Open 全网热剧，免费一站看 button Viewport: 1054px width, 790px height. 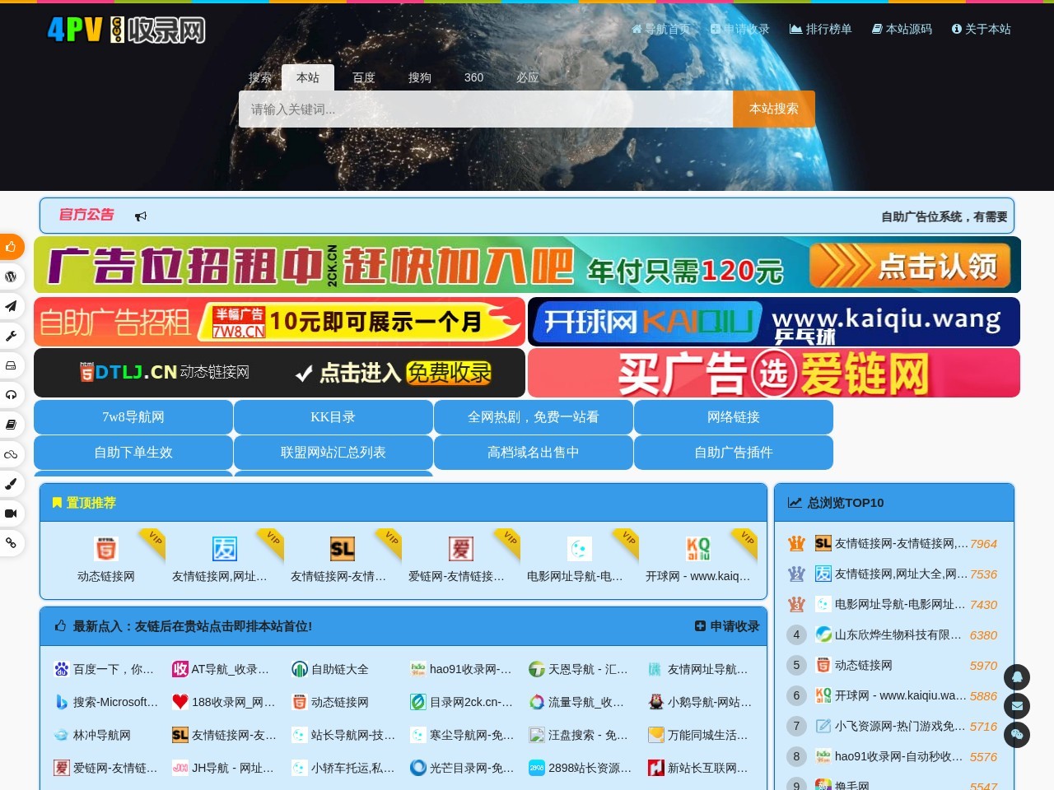(x=534, y=417)
